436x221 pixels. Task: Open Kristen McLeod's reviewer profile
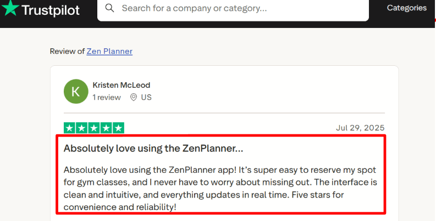121,85
